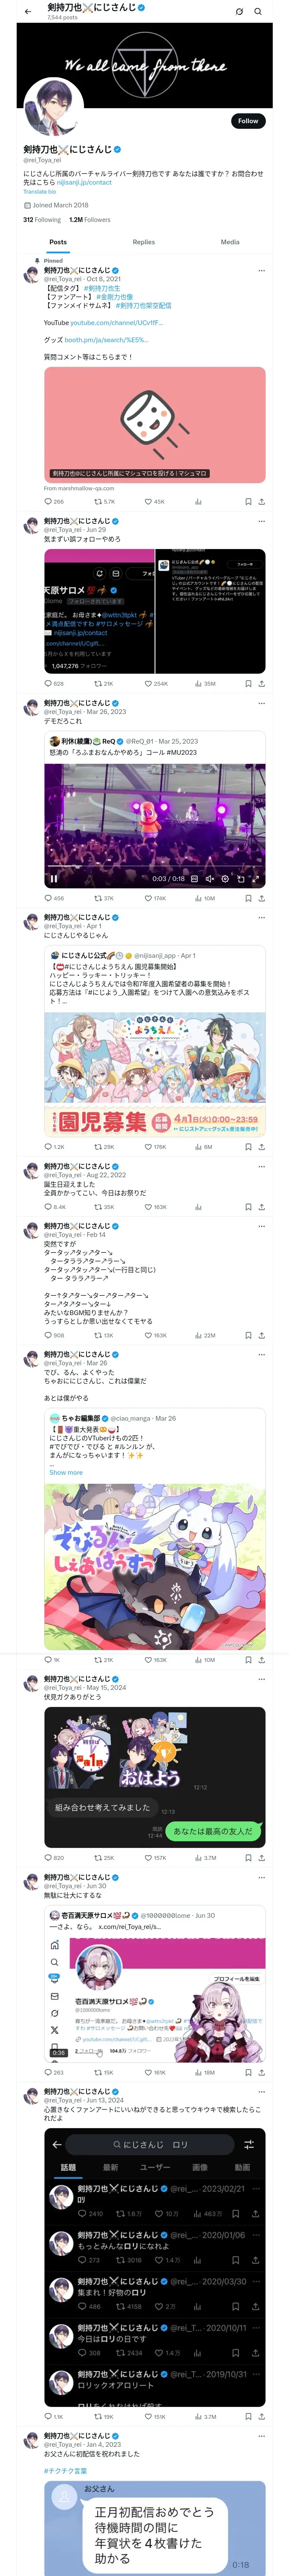
Task: Mute the concert video audio
Action: pos(209,879)
